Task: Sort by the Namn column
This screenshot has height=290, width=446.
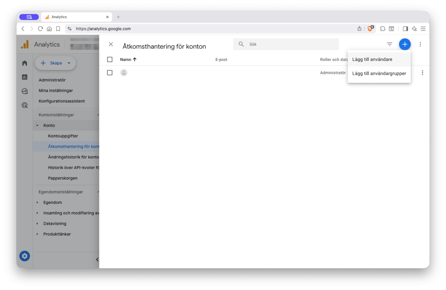Action: 128,60
